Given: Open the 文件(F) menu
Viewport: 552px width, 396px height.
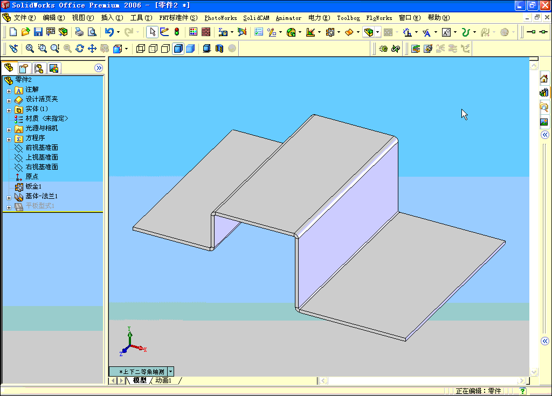Looking at the screenshot, I should click(x=25, y=18).
